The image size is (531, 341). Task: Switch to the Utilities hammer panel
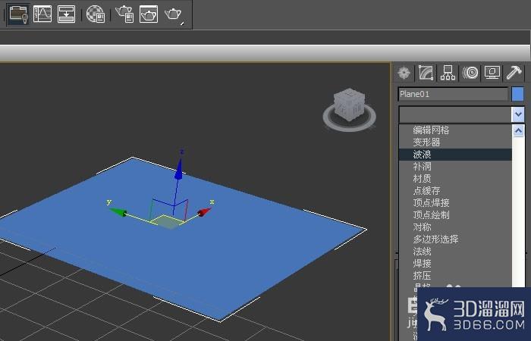[x=514, y=73]
